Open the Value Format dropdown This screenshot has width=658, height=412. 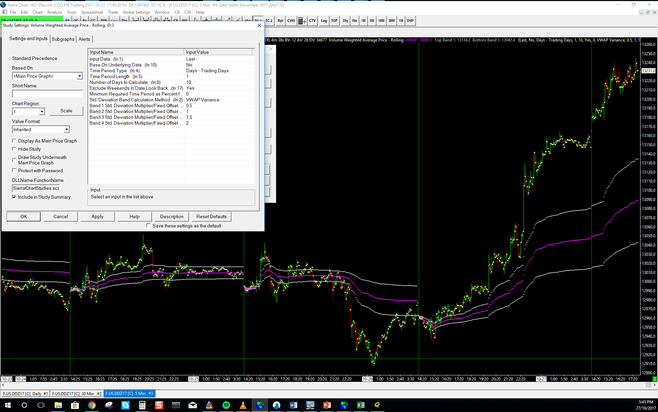coord(67,129)
